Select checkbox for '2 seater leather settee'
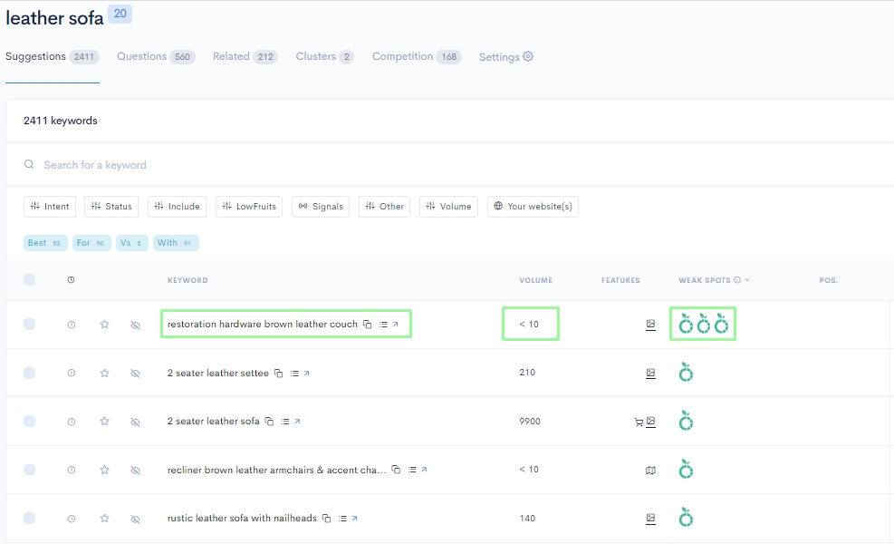894x544 pixels. click(30, 373)
